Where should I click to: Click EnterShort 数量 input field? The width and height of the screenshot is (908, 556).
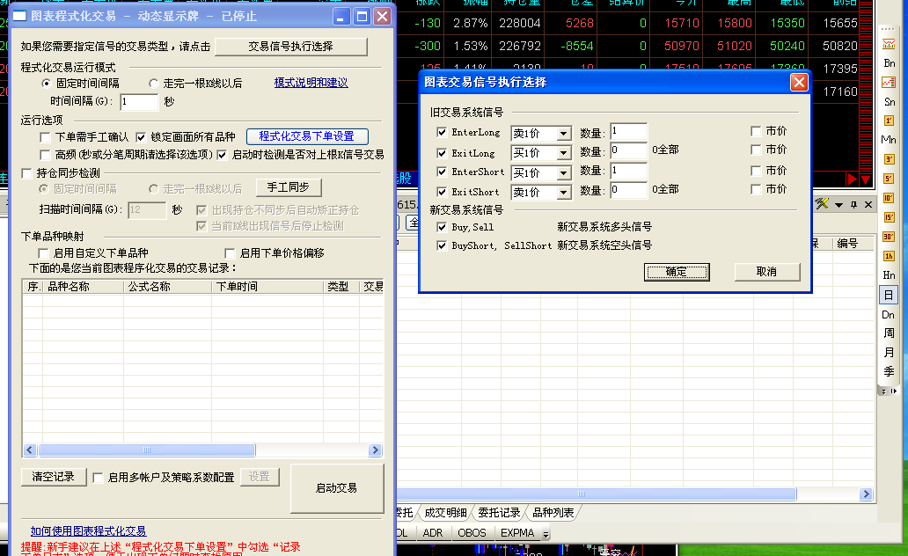pos(627,171)
